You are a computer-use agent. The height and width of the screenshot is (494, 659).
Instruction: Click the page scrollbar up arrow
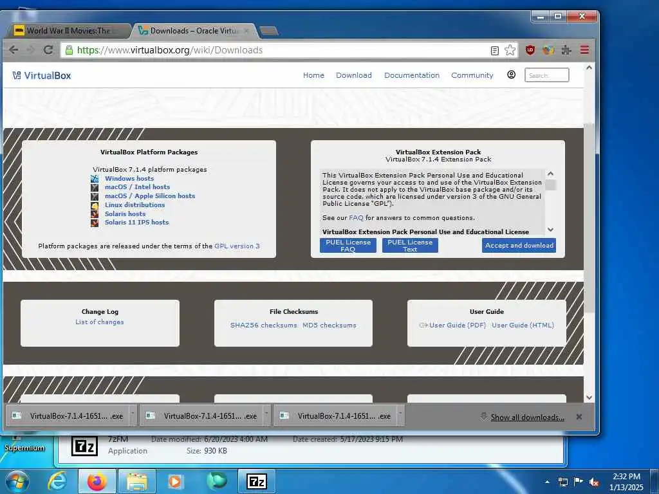tap(589, 68)
